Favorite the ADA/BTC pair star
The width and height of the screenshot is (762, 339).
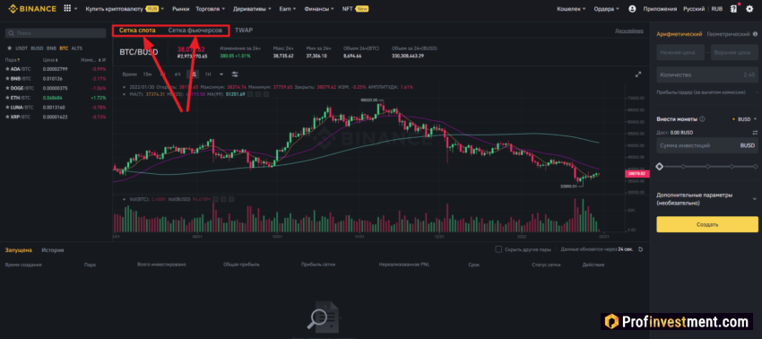pos(7,68)
